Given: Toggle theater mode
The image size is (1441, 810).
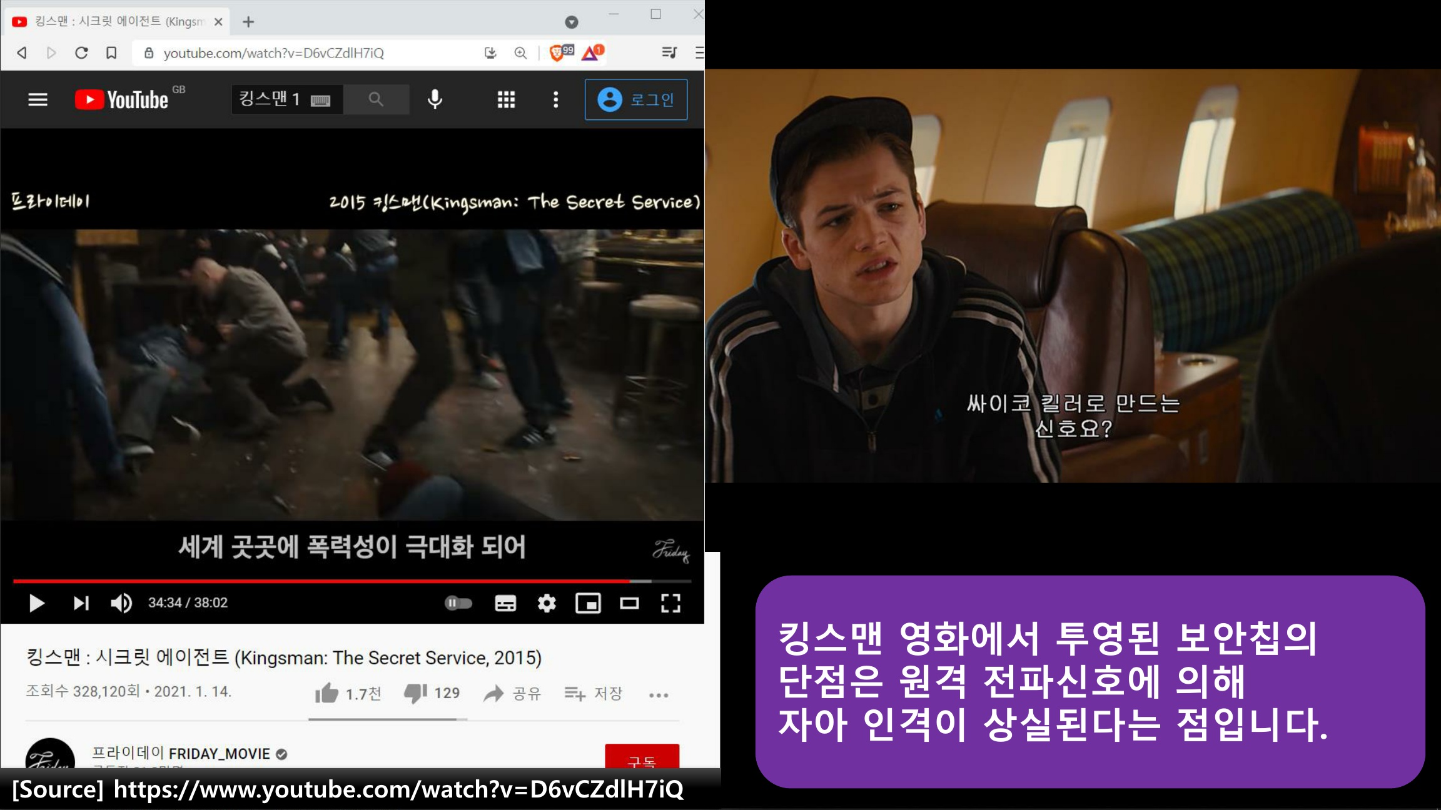Looking at the screenshot, I should coord(629,602).
